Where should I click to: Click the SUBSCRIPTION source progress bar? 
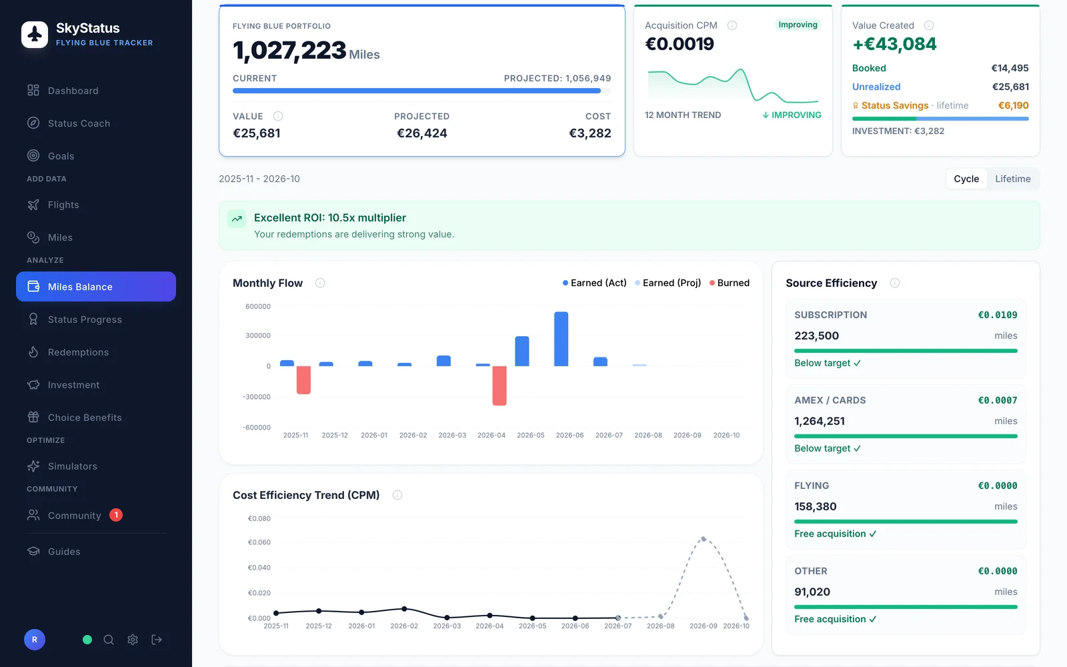coord(906,351)
